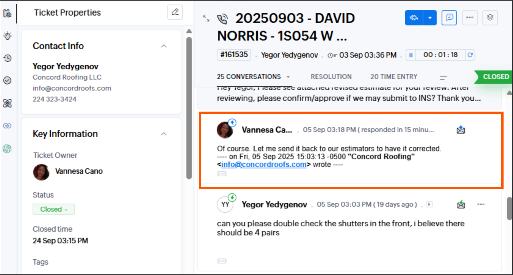The height and width of the screenshot is (275, 513).
Task: Click the left panel scrollbar
Action: coord(189,108)
